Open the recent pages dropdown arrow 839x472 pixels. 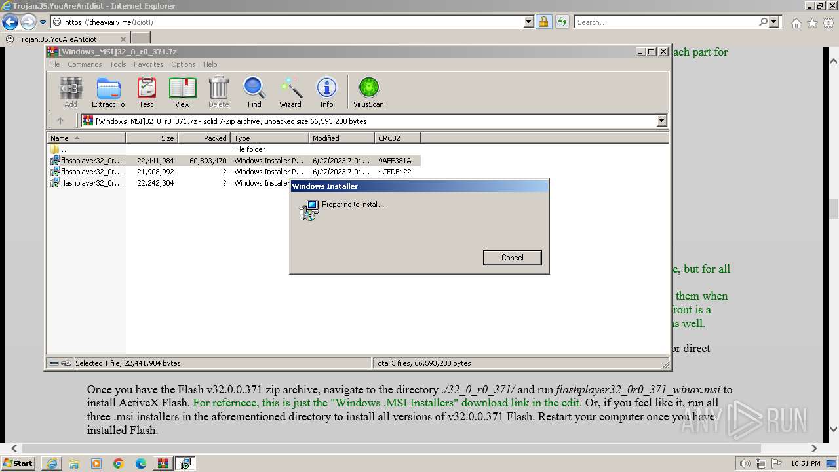(43, 22)
